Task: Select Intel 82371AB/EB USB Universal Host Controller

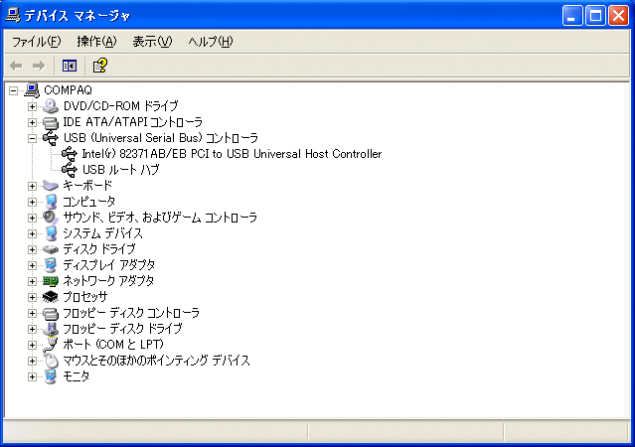Action: click(x=232, y=154)
